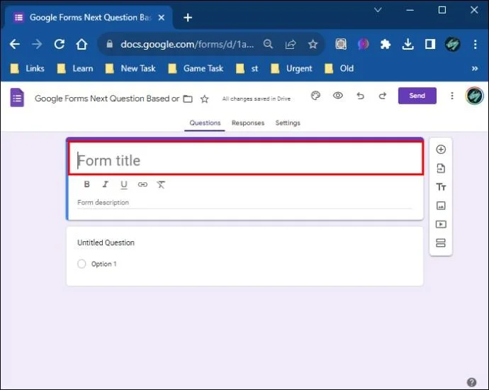
Task: Click the purple Send button
Action: 417,96
